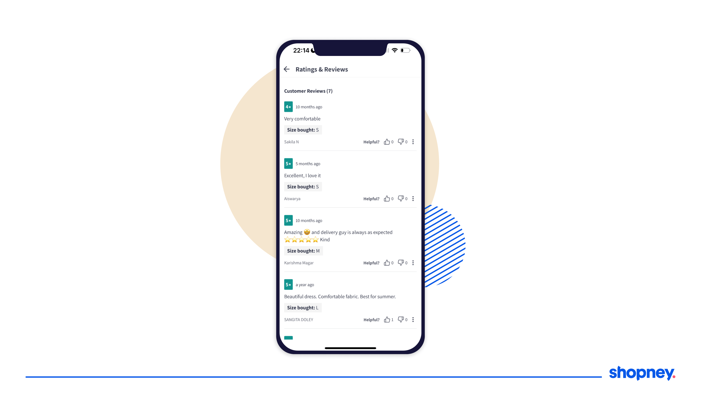701x394 pixels.
Task: Tap the three-dot menu on SANGITA DOLEY's review
Action: click(x=412, y=319)
